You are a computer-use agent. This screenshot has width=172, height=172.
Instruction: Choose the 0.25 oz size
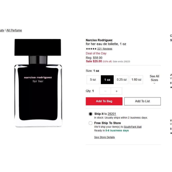(x=122, y=80)
